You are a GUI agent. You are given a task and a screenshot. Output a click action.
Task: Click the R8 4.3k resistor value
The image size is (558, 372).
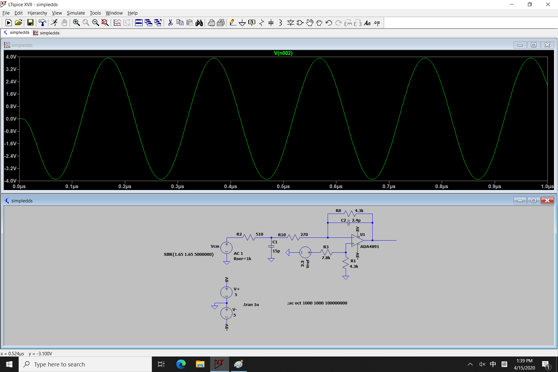359,210
